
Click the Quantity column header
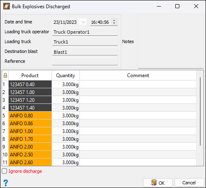pyautogui.click(x=66, y=76)
